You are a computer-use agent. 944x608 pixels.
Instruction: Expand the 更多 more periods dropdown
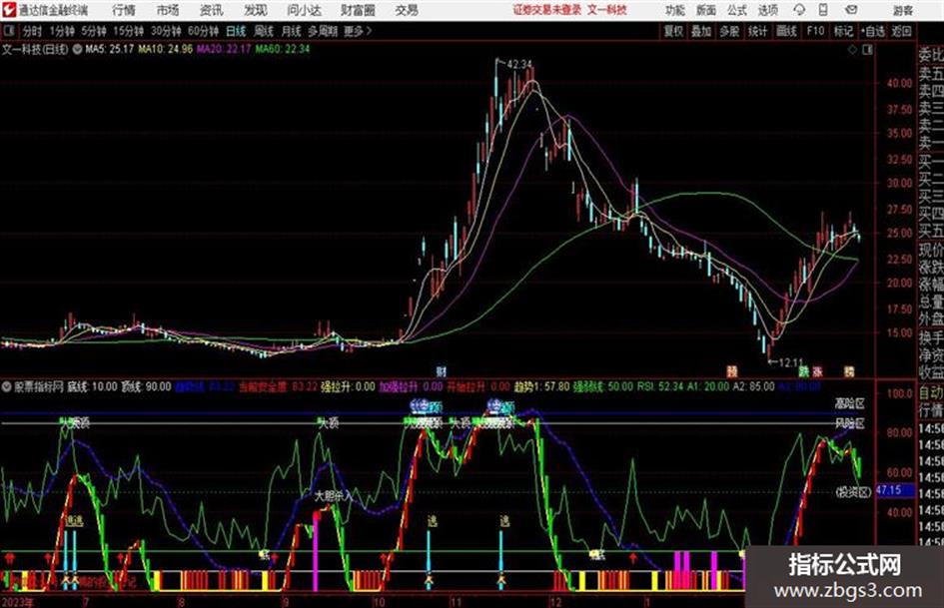pyautogui.click(x=358, y=31)
